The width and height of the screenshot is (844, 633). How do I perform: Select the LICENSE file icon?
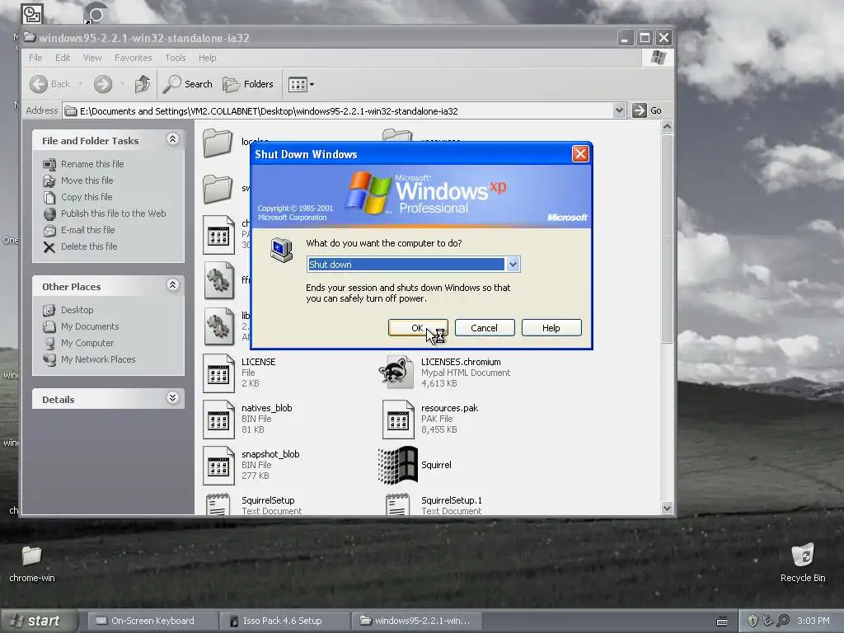219,373
